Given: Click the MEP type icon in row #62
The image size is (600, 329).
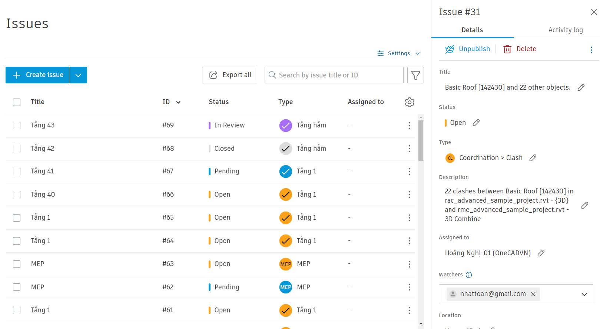Looking at the screenshot, I should coord(286,287).
